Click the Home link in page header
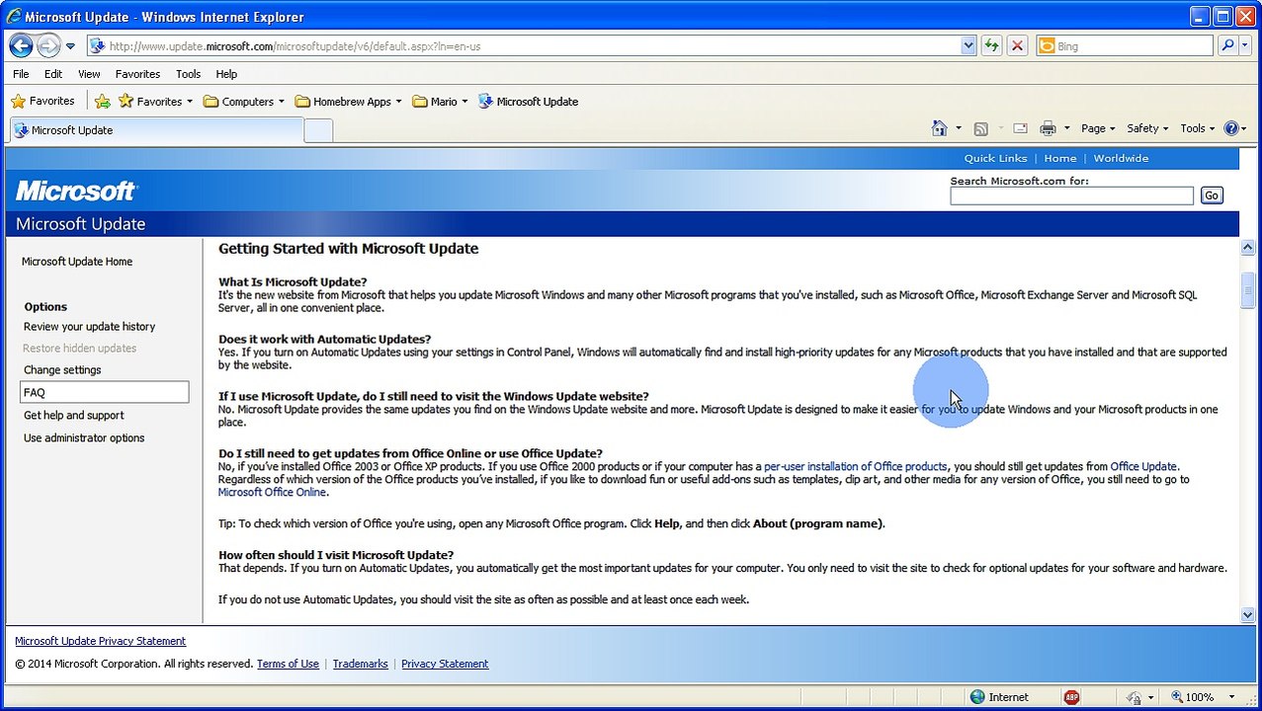The height and width of the screenshot is (711, 1262). click(1059, 158)
